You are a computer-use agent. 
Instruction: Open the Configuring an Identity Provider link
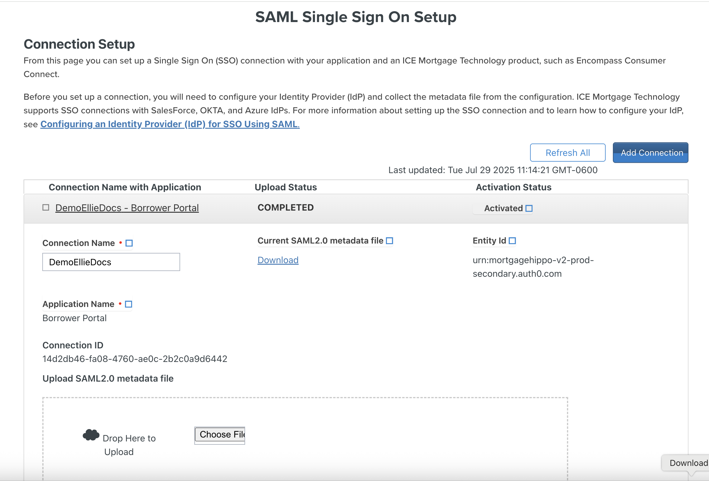(x=170, y=124)
